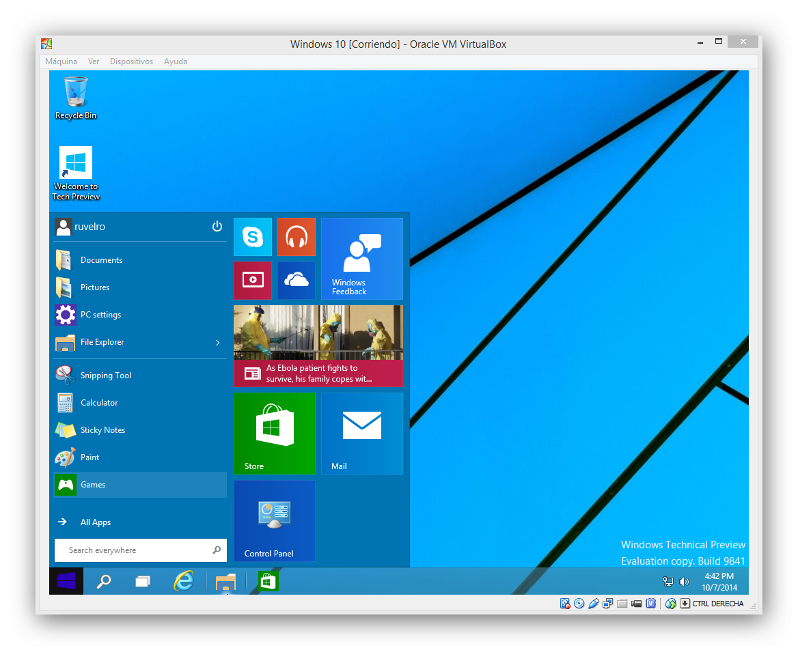Open PC settings
Screen dimensions: 798x650
point(140,315)
